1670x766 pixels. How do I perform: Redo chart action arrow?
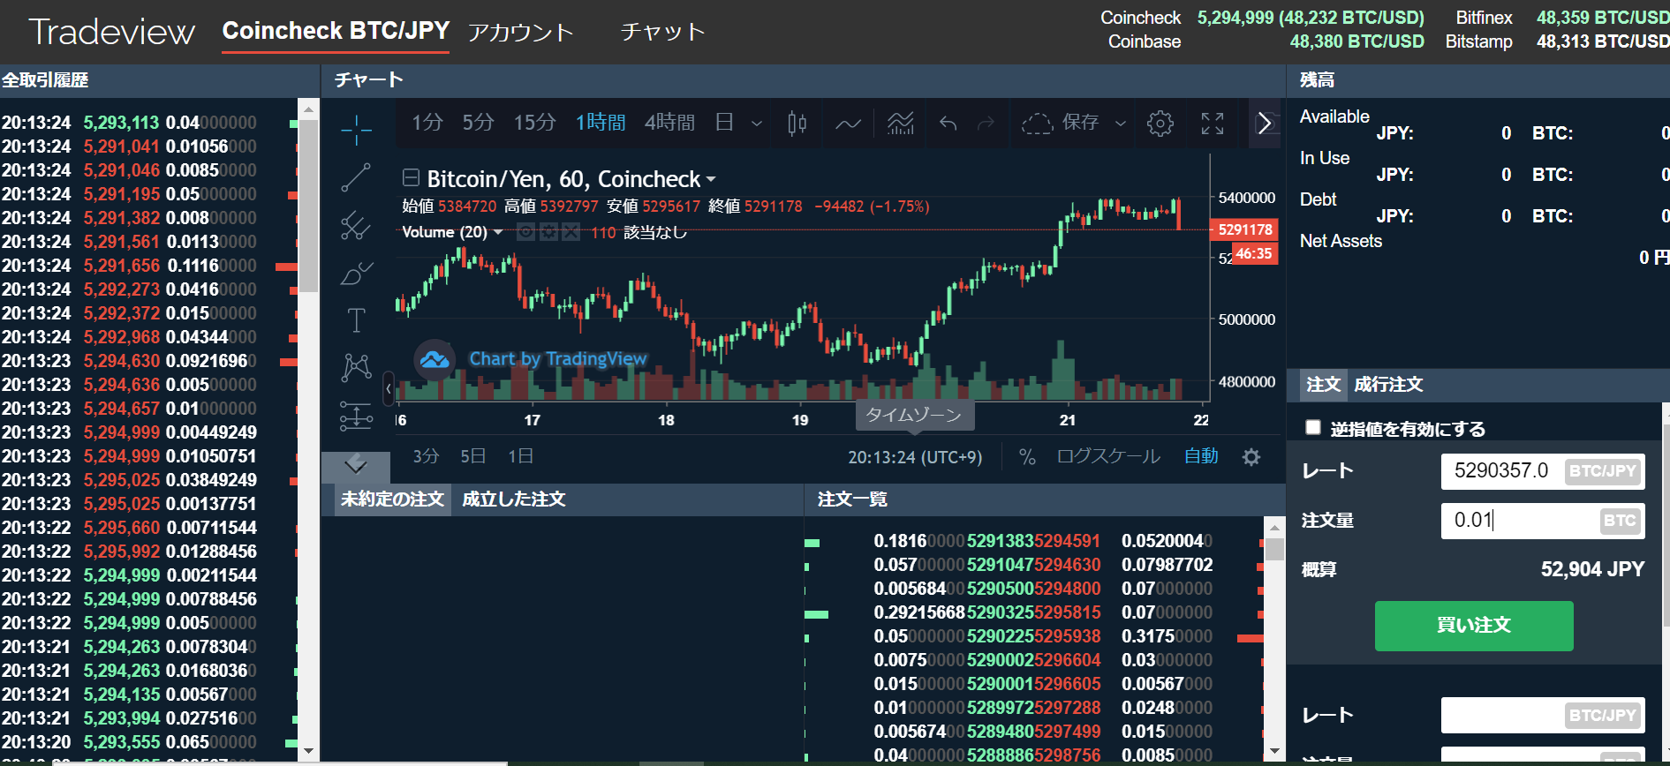coord(986,123)
